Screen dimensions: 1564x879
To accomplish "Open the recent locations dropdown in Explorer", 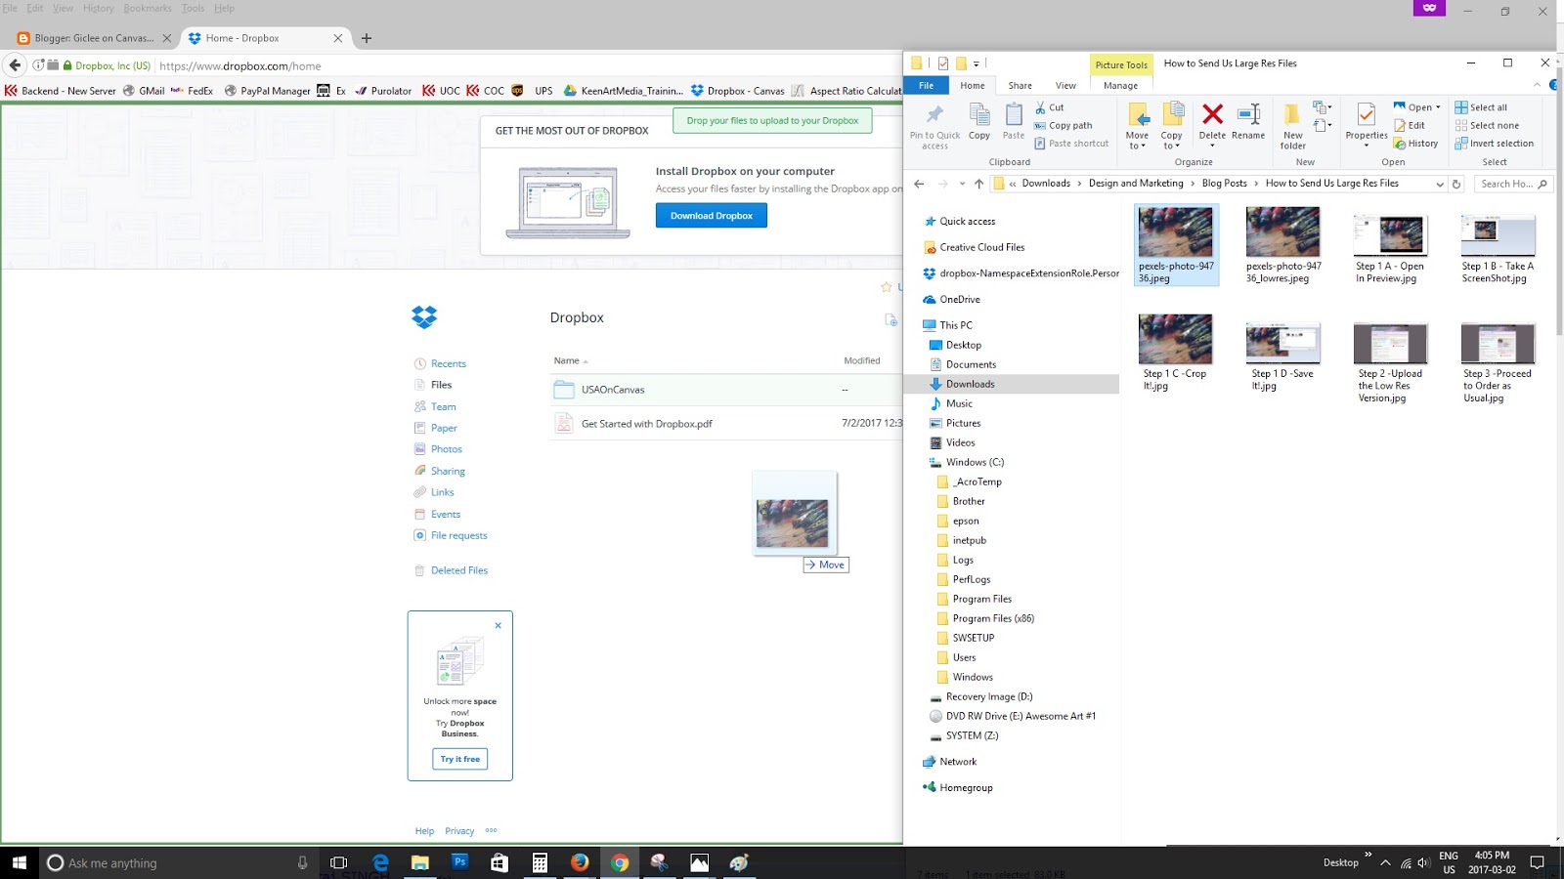I will coord(962,184).
